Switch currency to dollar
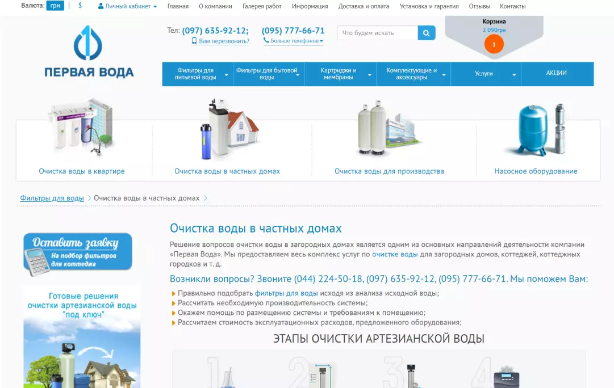The width and height of the screenshot is (614, 388). point(80,6)
